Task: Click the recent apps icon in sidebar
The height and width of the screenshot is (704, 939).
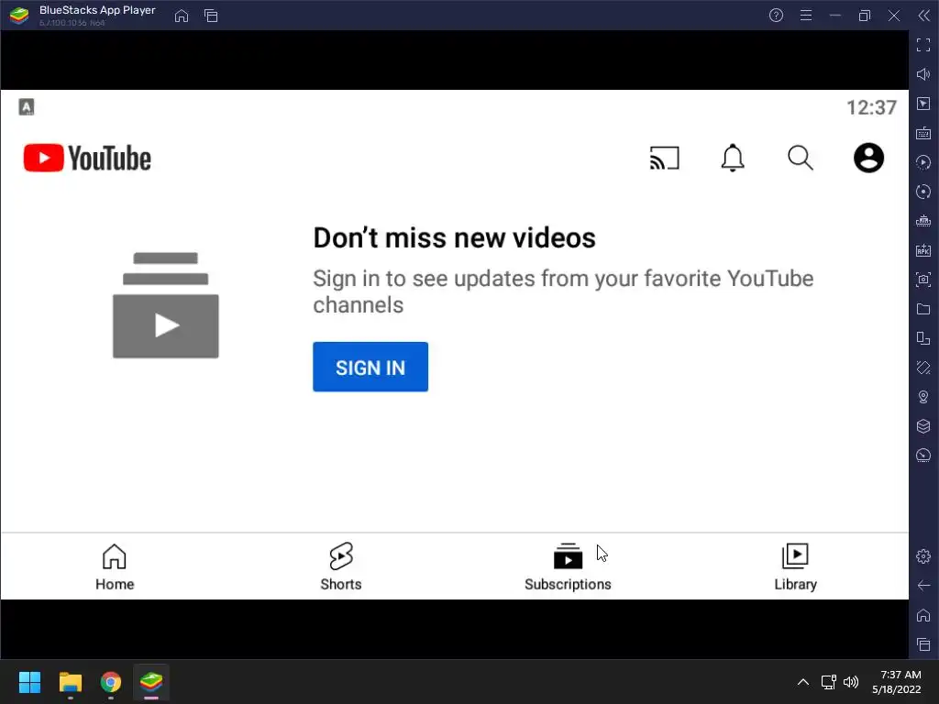Action: coord(923,644)
